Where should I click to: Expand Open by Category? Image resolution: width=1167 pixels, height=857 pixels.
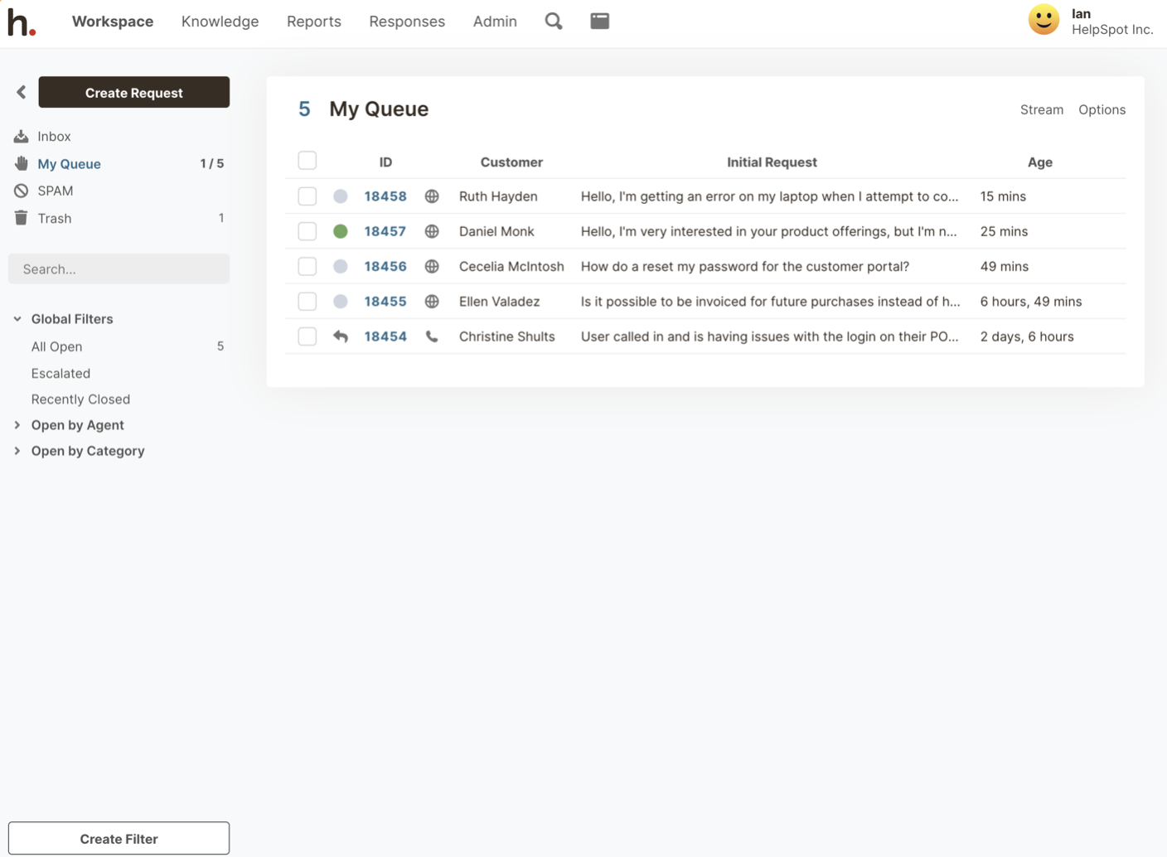17,451
